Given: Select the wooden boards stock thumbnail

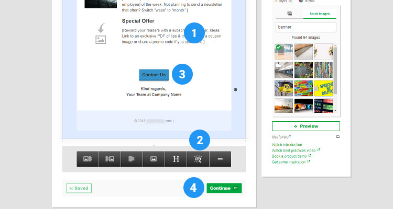Looking at the screenshot, I should click(303, 52).
